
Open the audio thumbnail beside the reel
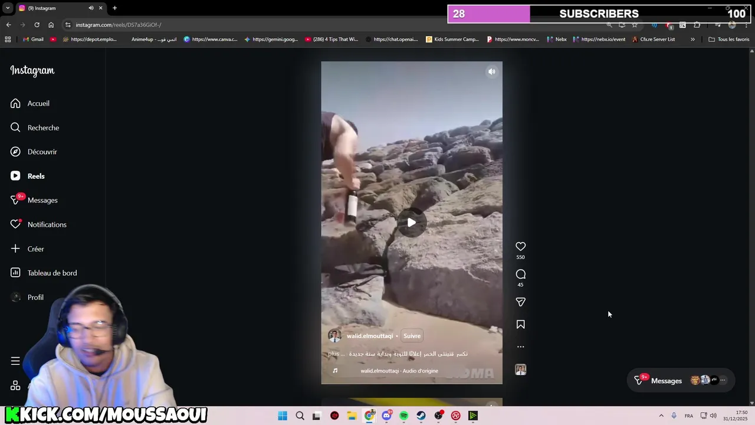coord(520,370)
